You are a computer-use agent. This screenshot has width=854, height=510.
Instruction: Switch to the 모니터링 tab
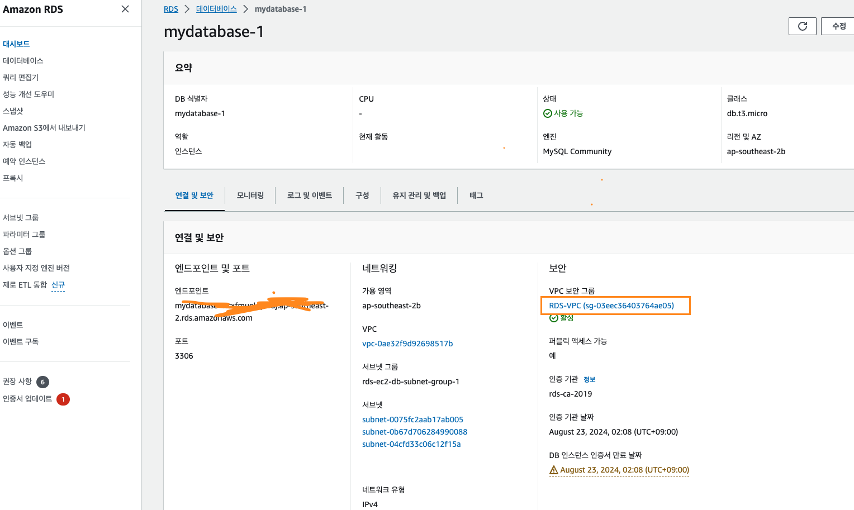[x=250, y=195]
